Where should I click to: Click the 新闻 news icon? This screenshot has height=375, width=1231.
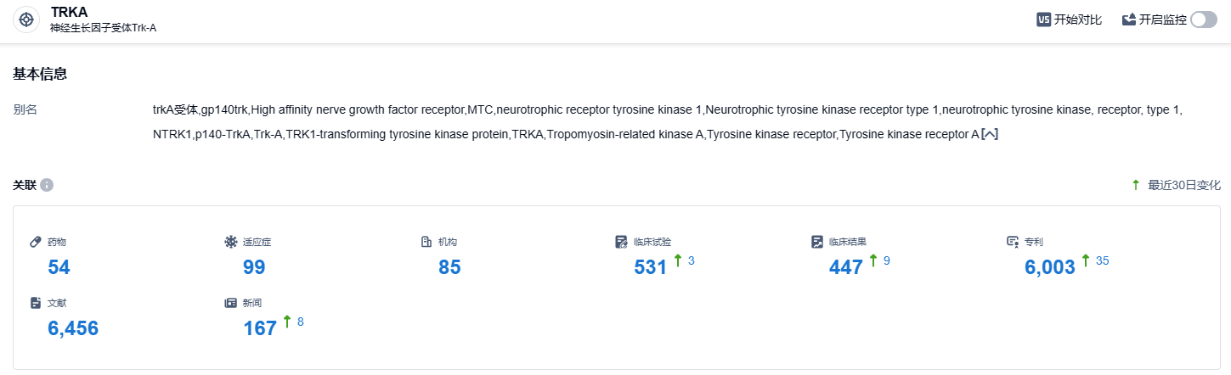click(230, 302)
